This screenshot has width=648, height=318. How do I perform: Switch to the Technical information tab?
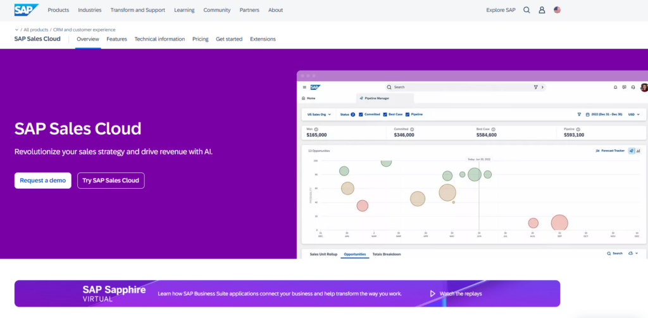pos(159,39)
